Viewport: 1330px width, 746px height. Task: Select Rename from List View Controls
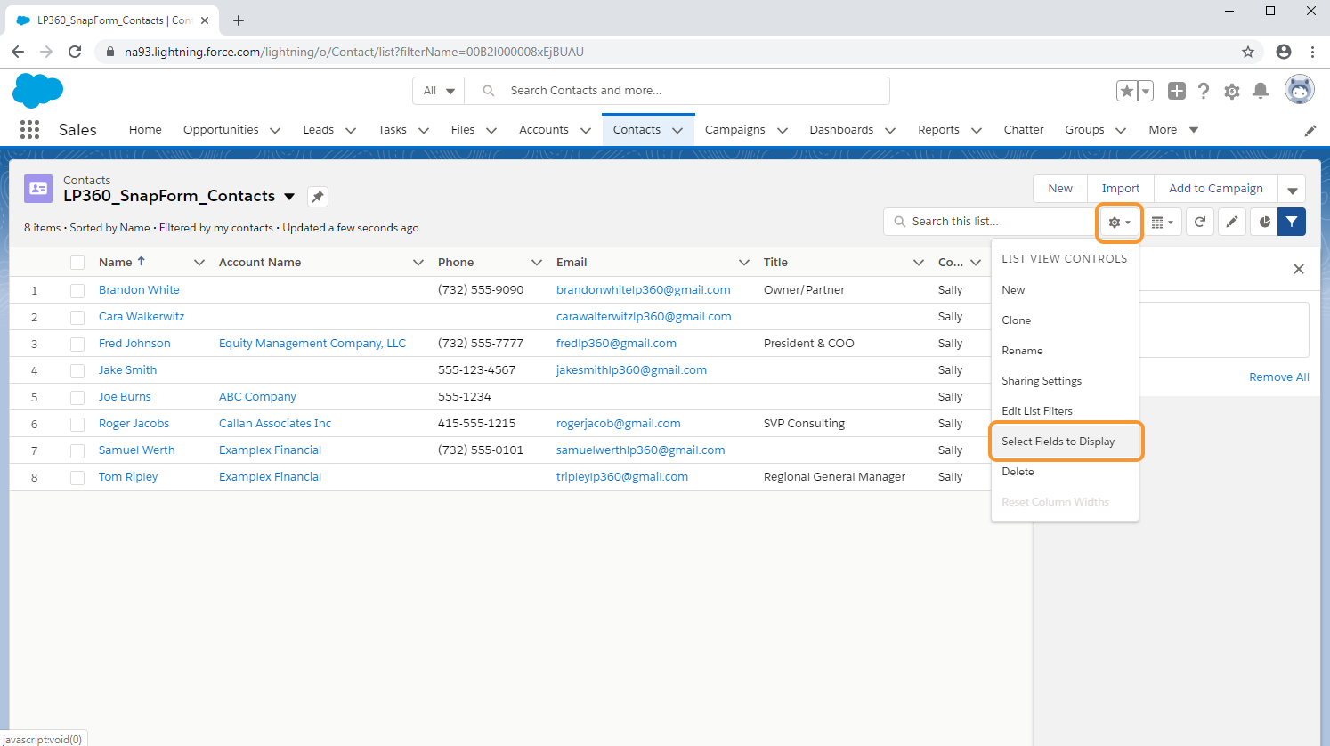pyautogui.click(x=1065, y=351)
